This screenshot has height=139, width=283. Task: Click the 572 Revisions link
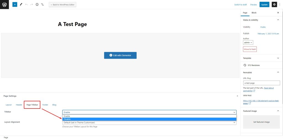pyautogui.click(x=254, y=65)
